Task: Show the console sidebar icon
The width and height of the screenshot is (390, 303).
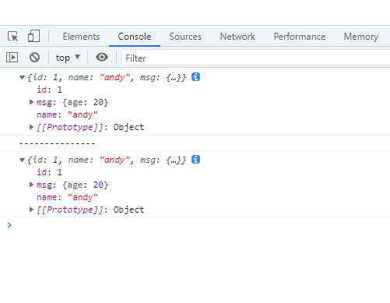Action: click(12, 57)
